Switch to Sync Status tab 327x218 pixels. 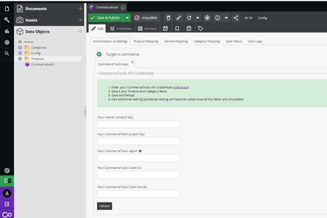[x=234, y=41]
